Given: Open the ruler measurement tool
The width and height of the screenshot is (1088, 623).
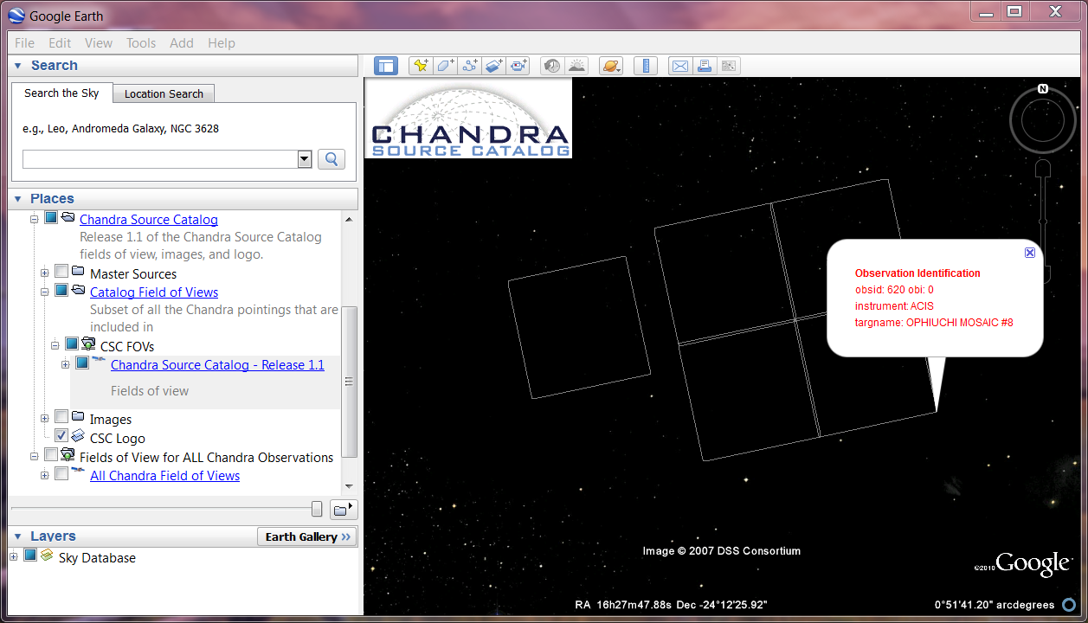Looking at the screenshot, I should (646, 66).
